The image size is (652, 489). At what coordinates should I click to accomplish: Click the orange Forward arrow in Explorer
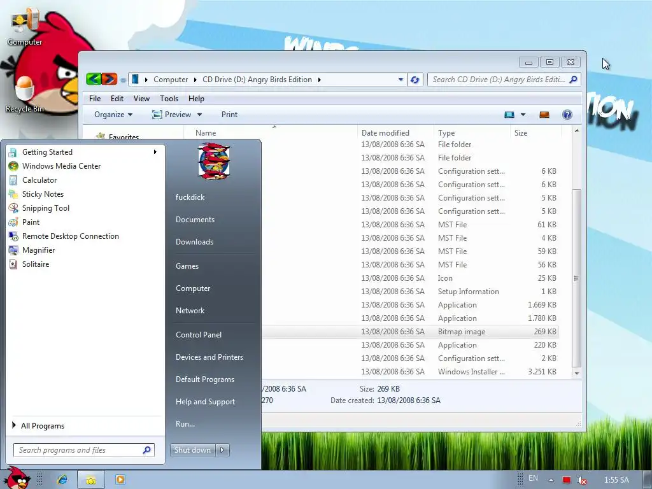click(x=110, y=79)
